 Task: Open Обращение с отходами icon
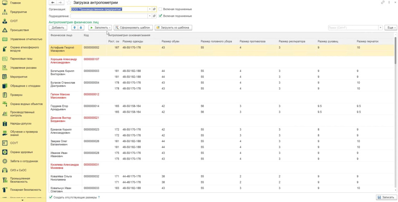click(x=5, y=86)
